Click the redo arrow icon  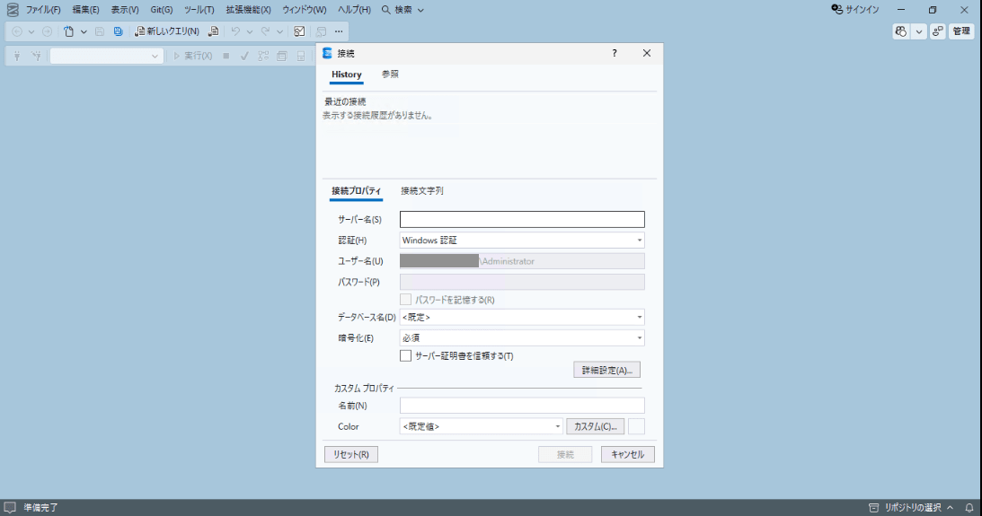(x=266, y=31)
